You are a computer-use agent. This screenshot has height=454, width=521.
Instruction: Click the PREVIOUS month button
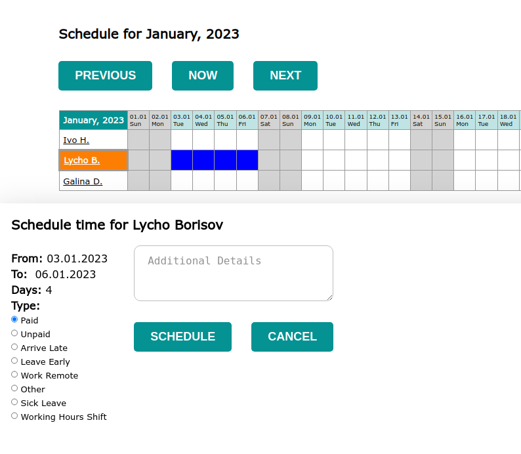click(x=105, y=75)
